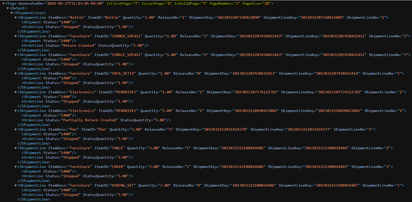Collapse the PENDRIVE1 line with Quantity 1.00
This screenshot has width=412, height=202.
pyautogui.click(x=16, y=92)
